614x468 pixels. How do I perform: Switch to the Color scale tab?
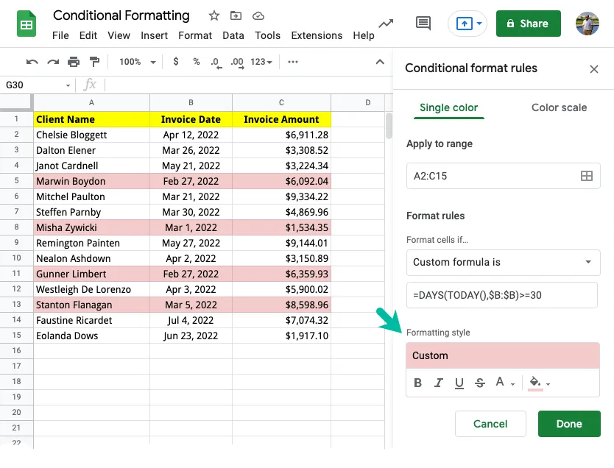[559, 107]
